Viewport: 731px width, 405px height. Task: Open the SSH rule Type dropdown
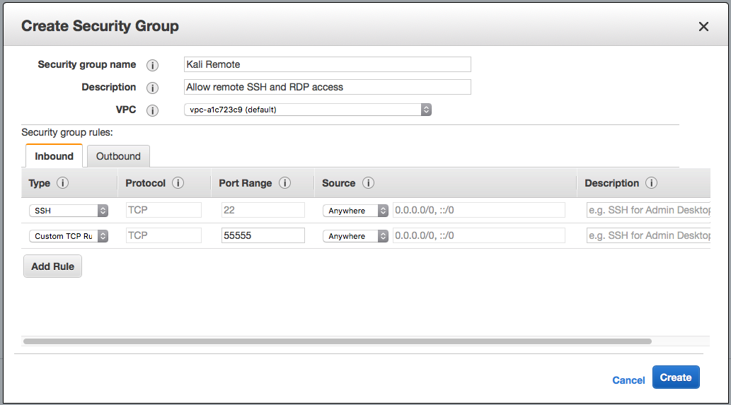(68, 211)
